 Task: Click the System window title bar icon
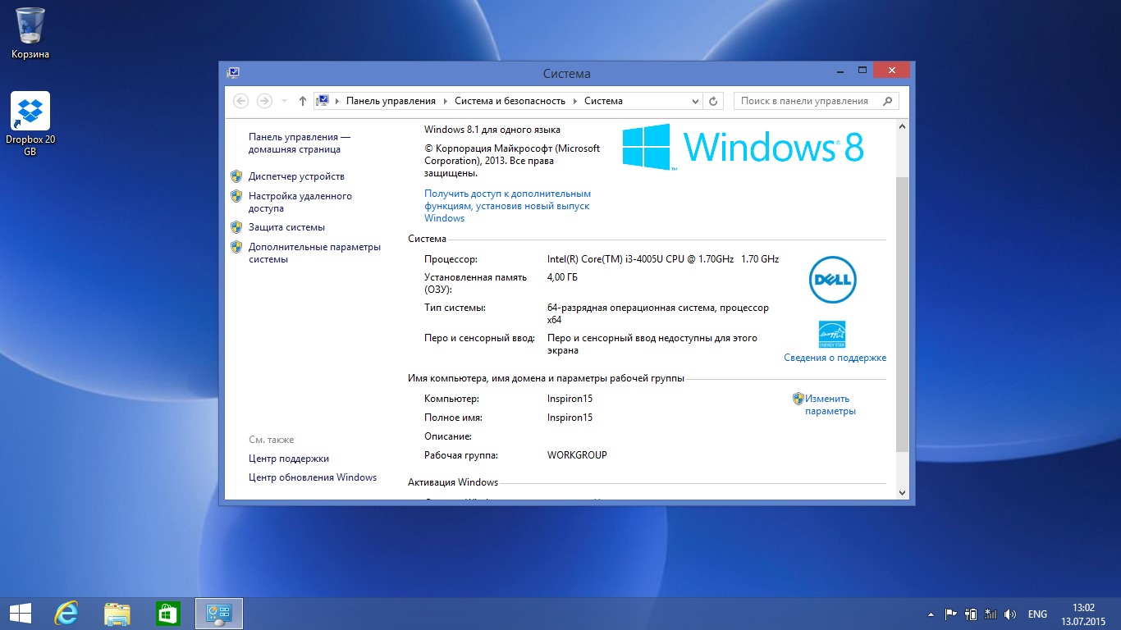pyautogui.click(x=233, y=73)
